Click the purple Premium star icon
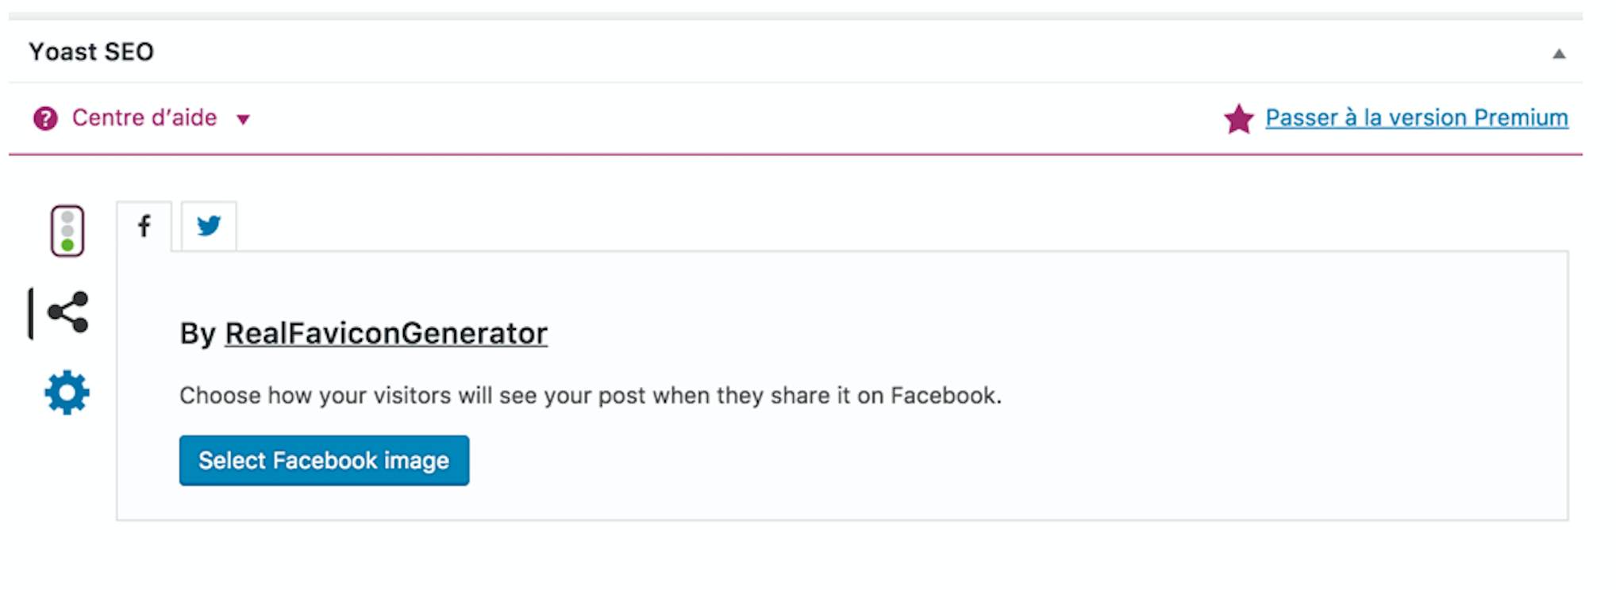 1238,119
